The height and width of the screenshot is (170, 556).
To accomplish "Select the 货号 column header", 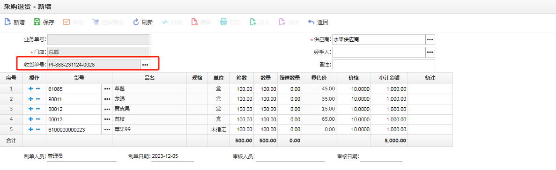I will click(x=79, y=78).
